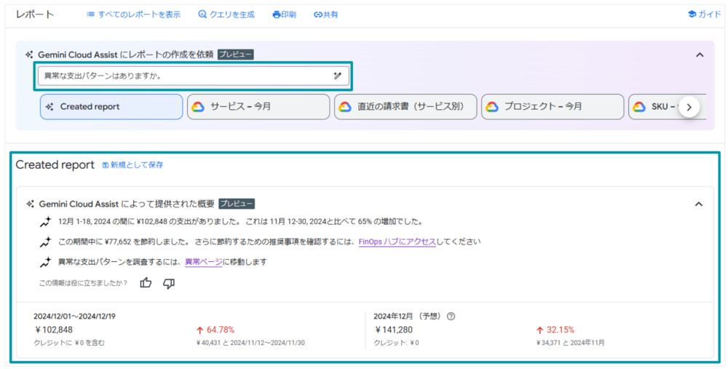This screenshot has width=728, height=369.
Task: Select the 直近の請求書（サービス別） chip
Action: point(405,107)
